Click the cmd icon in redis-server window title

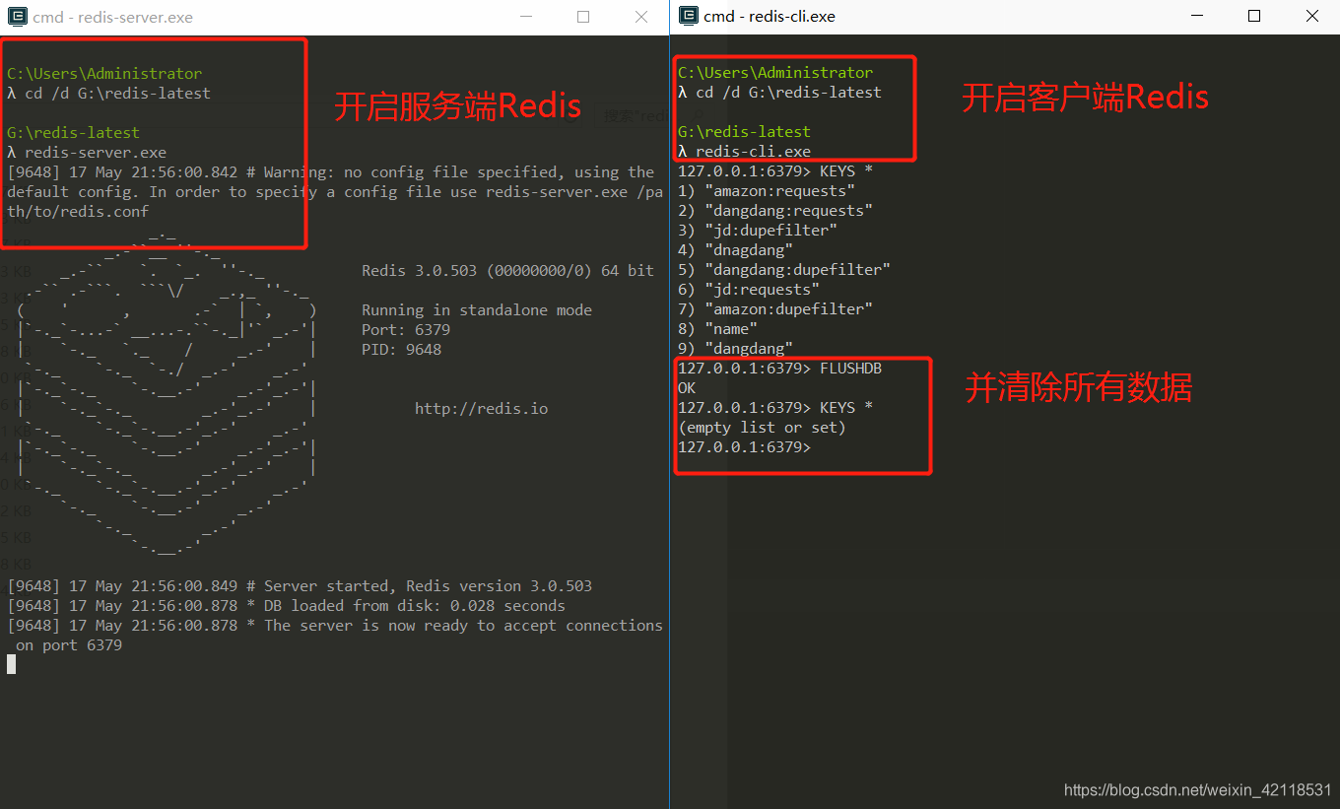pyautogui.click(x=17, y=17)
